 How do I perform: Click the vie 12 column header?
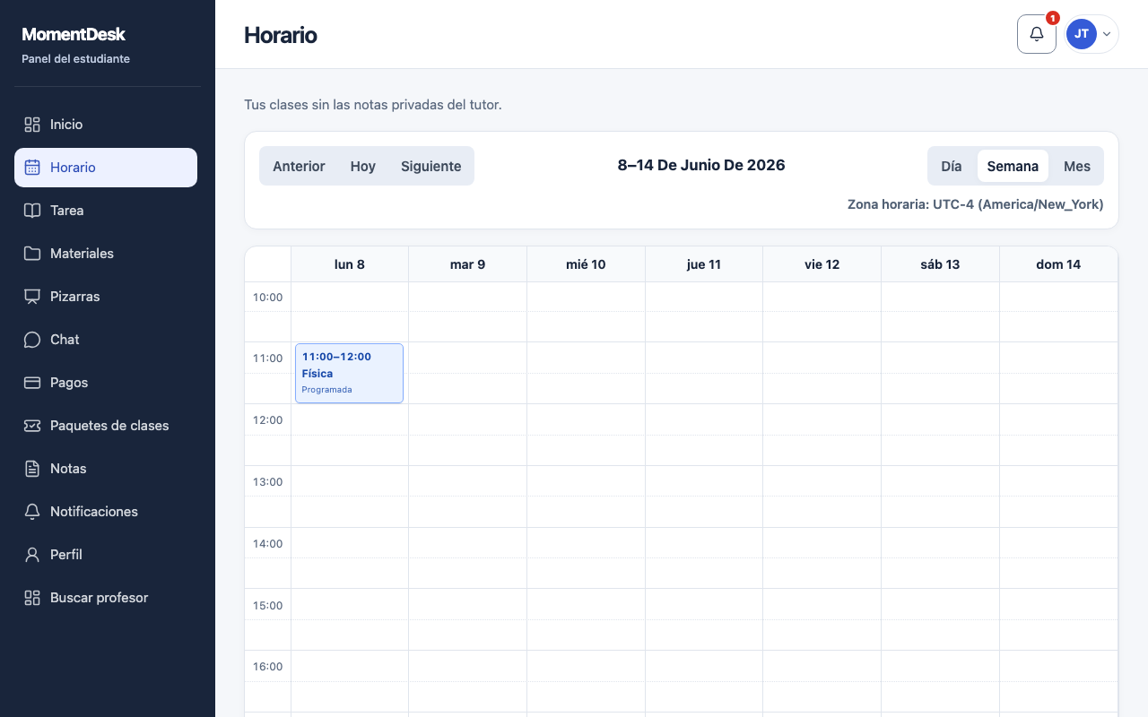point(822,264)
